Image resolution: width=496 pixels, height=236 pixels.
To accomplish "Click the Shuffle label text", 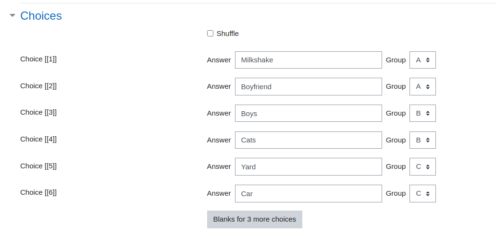I will pyautogui.click(x=227, y=34).
